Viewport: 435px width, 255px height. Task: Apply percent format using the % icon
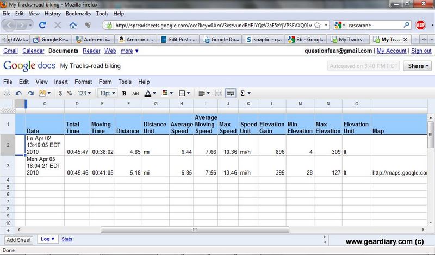click(x=70, y=93)
